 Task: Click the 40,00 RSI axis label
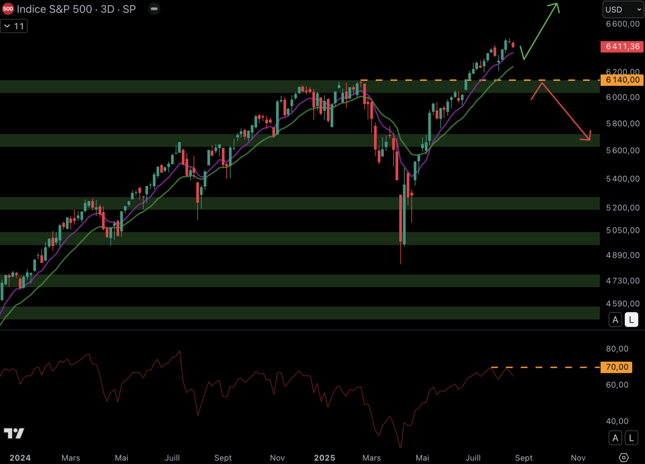(x=617, y=421)
